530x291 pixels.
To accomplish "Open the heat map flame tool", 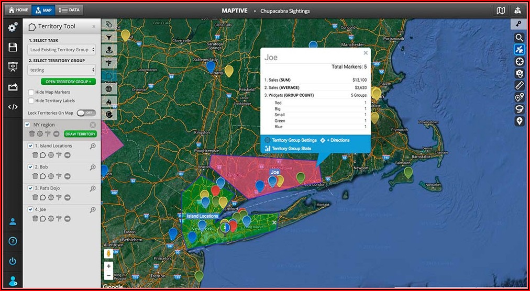I will 109,102.
